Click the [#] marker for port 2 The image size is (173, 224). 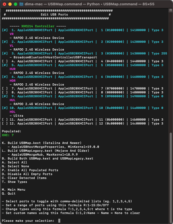(x=5, y=42)
